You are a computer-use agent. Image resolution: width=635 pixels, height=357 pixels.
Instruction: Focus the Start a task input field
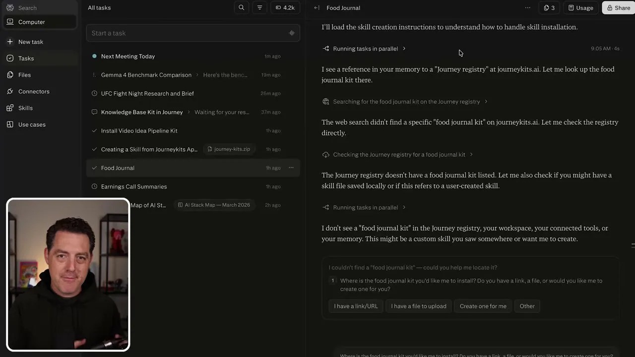193,33
